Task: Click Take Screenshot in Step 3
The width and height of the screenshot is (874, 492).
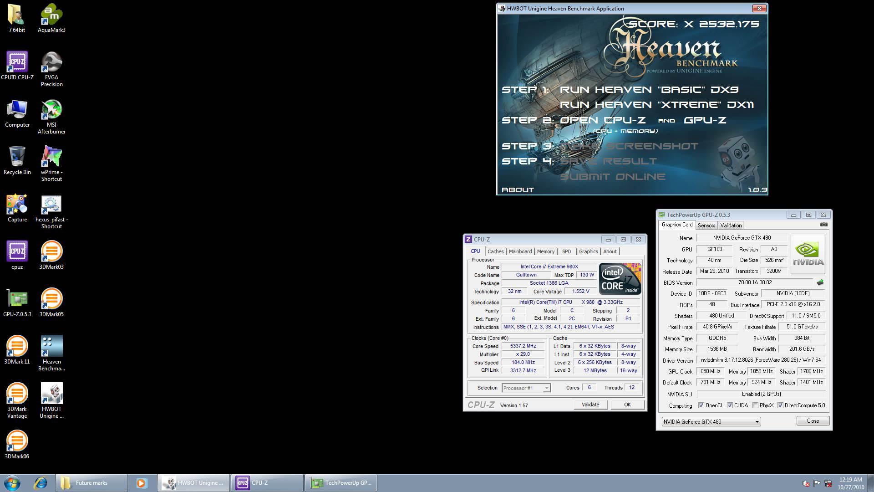Action: coord(629,146)
